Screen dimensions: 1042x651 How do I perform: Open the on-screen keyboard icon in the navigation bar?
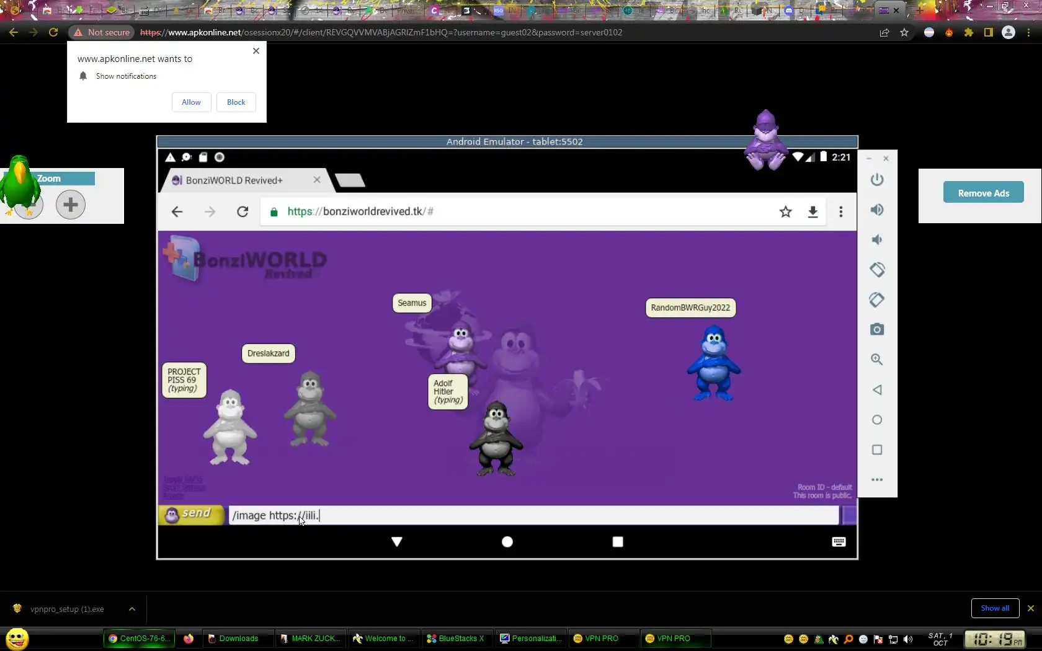(839, 542)
